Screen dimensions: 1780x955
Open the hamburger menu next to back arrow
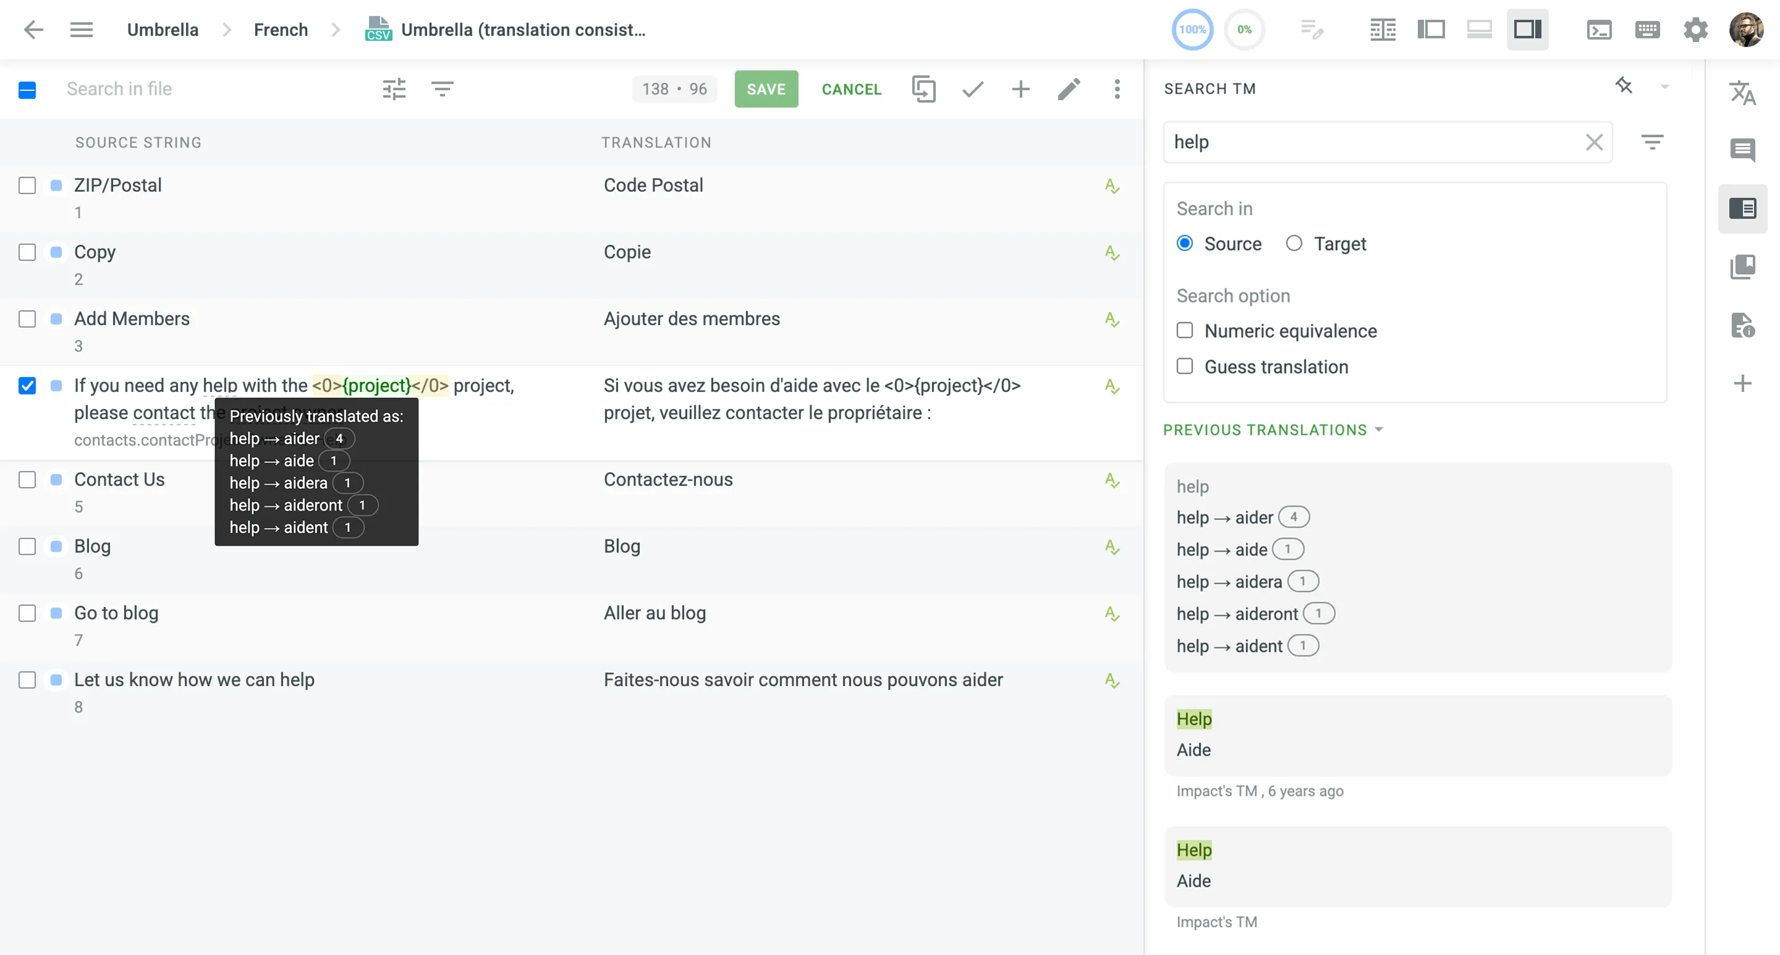click(81, 29)
